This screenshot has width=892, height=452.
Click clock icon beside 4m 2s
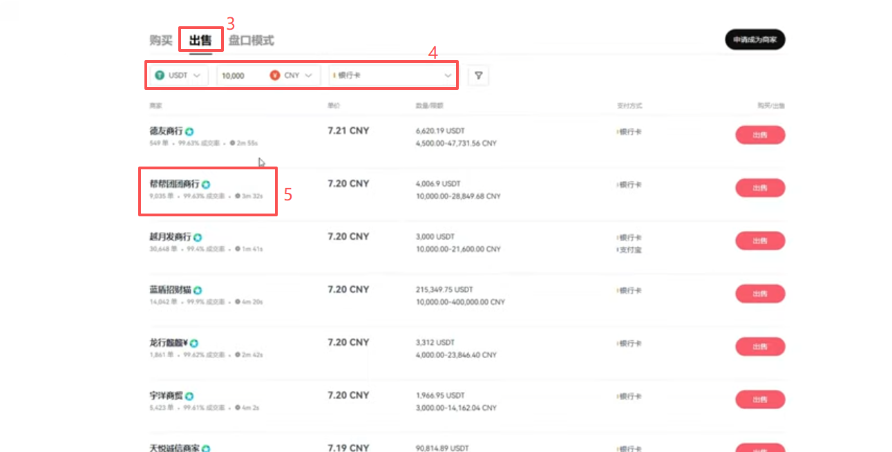pos(237,408)
